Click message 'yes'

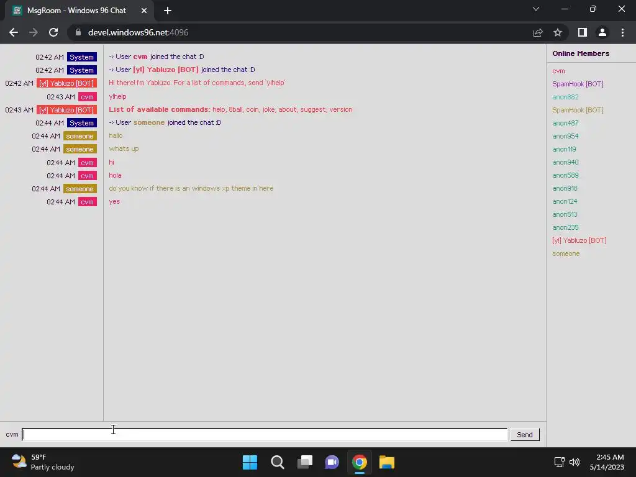[x=114, y=202]
